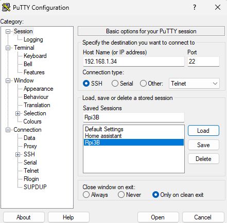
Task: Click the Help button
Action: coord(68,217)
